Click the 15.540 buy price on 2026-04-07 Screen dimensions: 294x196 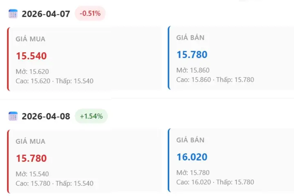[x=31, y=56]
